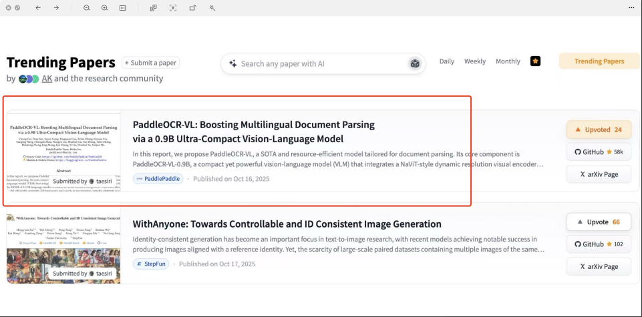Click the sparkle AI icon in search bar
Viewport: 642px width, 317px height.
[232, 63]
